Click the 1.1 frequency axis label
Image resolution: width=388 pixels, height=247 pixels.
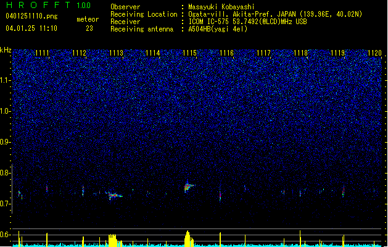point(5,80)
